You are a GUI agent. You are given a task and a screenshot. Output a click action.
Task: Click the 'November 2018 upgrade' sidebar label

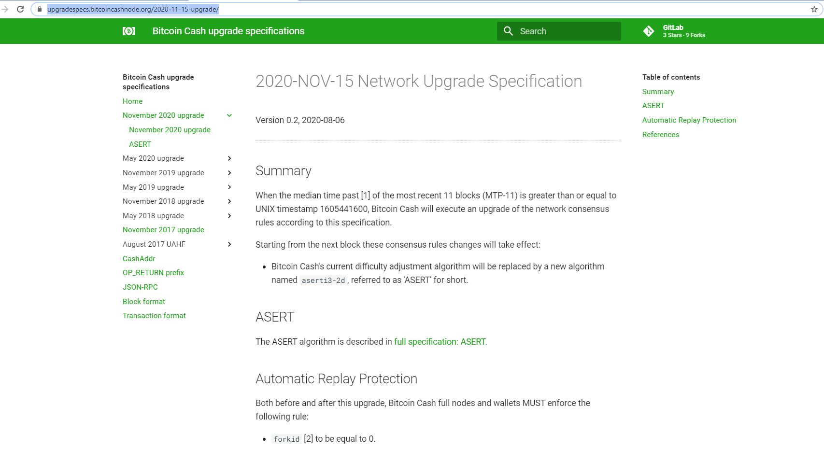163,201
